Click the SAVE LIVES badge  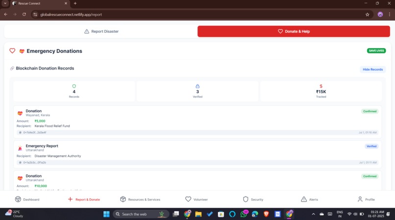[x=376, y=50]
